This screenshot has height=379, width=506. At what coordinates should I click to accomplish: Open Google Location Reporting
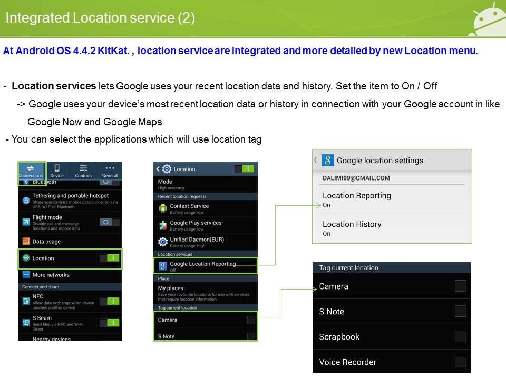pyautogui.click(x=206, y=266)
